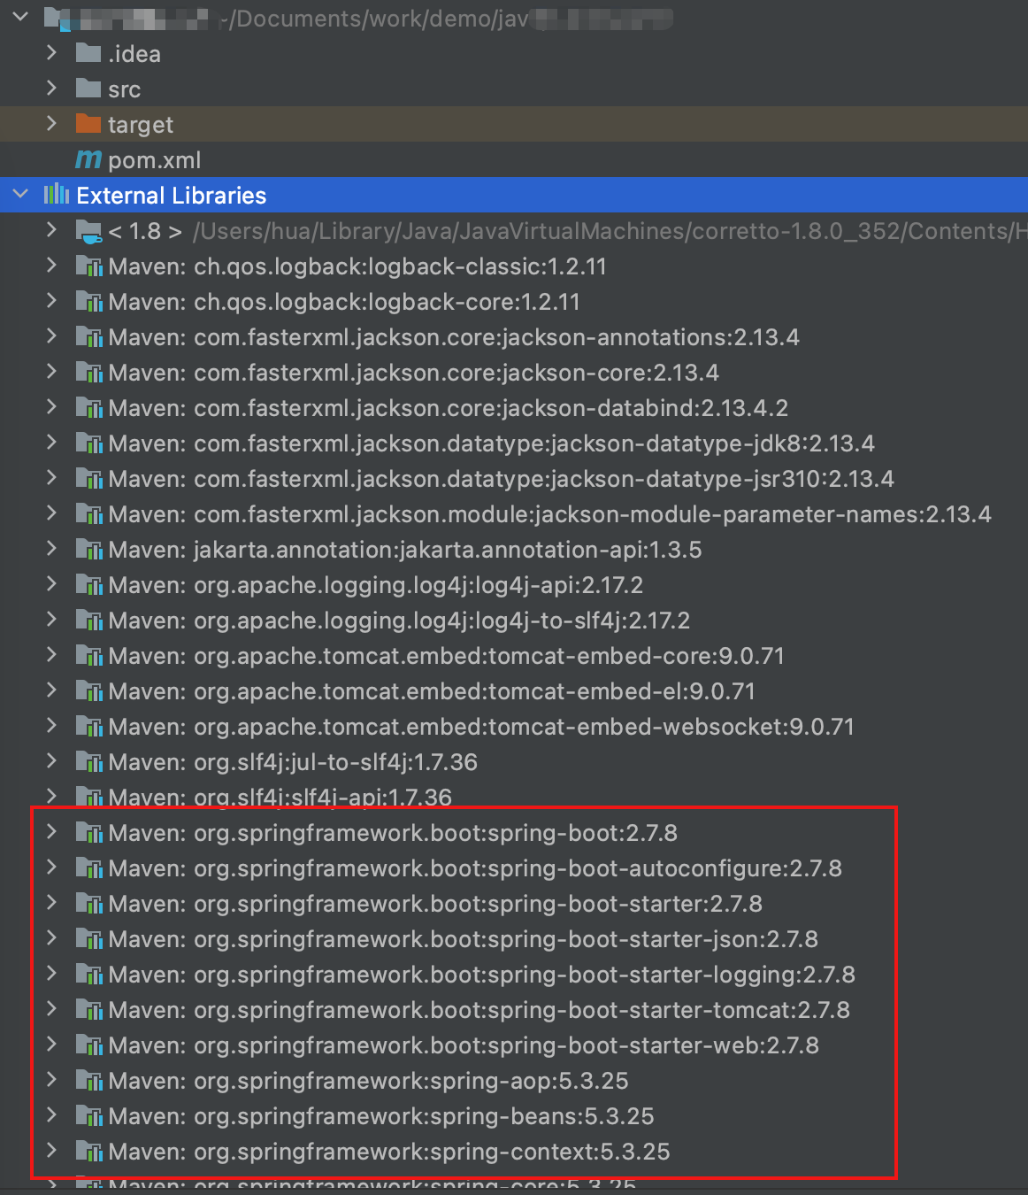
Task: Expand logback-classic:1.2.11 library node
Action: 51,266
